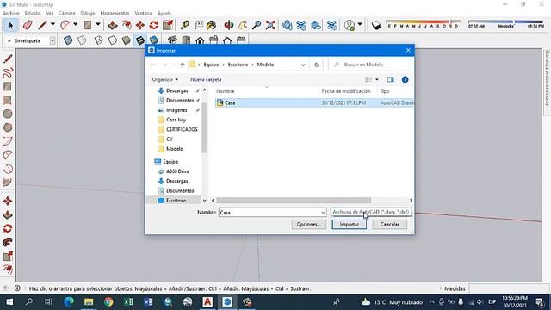Choose the Eraser tool in top toolbar
551x310 pixels.
28,25
